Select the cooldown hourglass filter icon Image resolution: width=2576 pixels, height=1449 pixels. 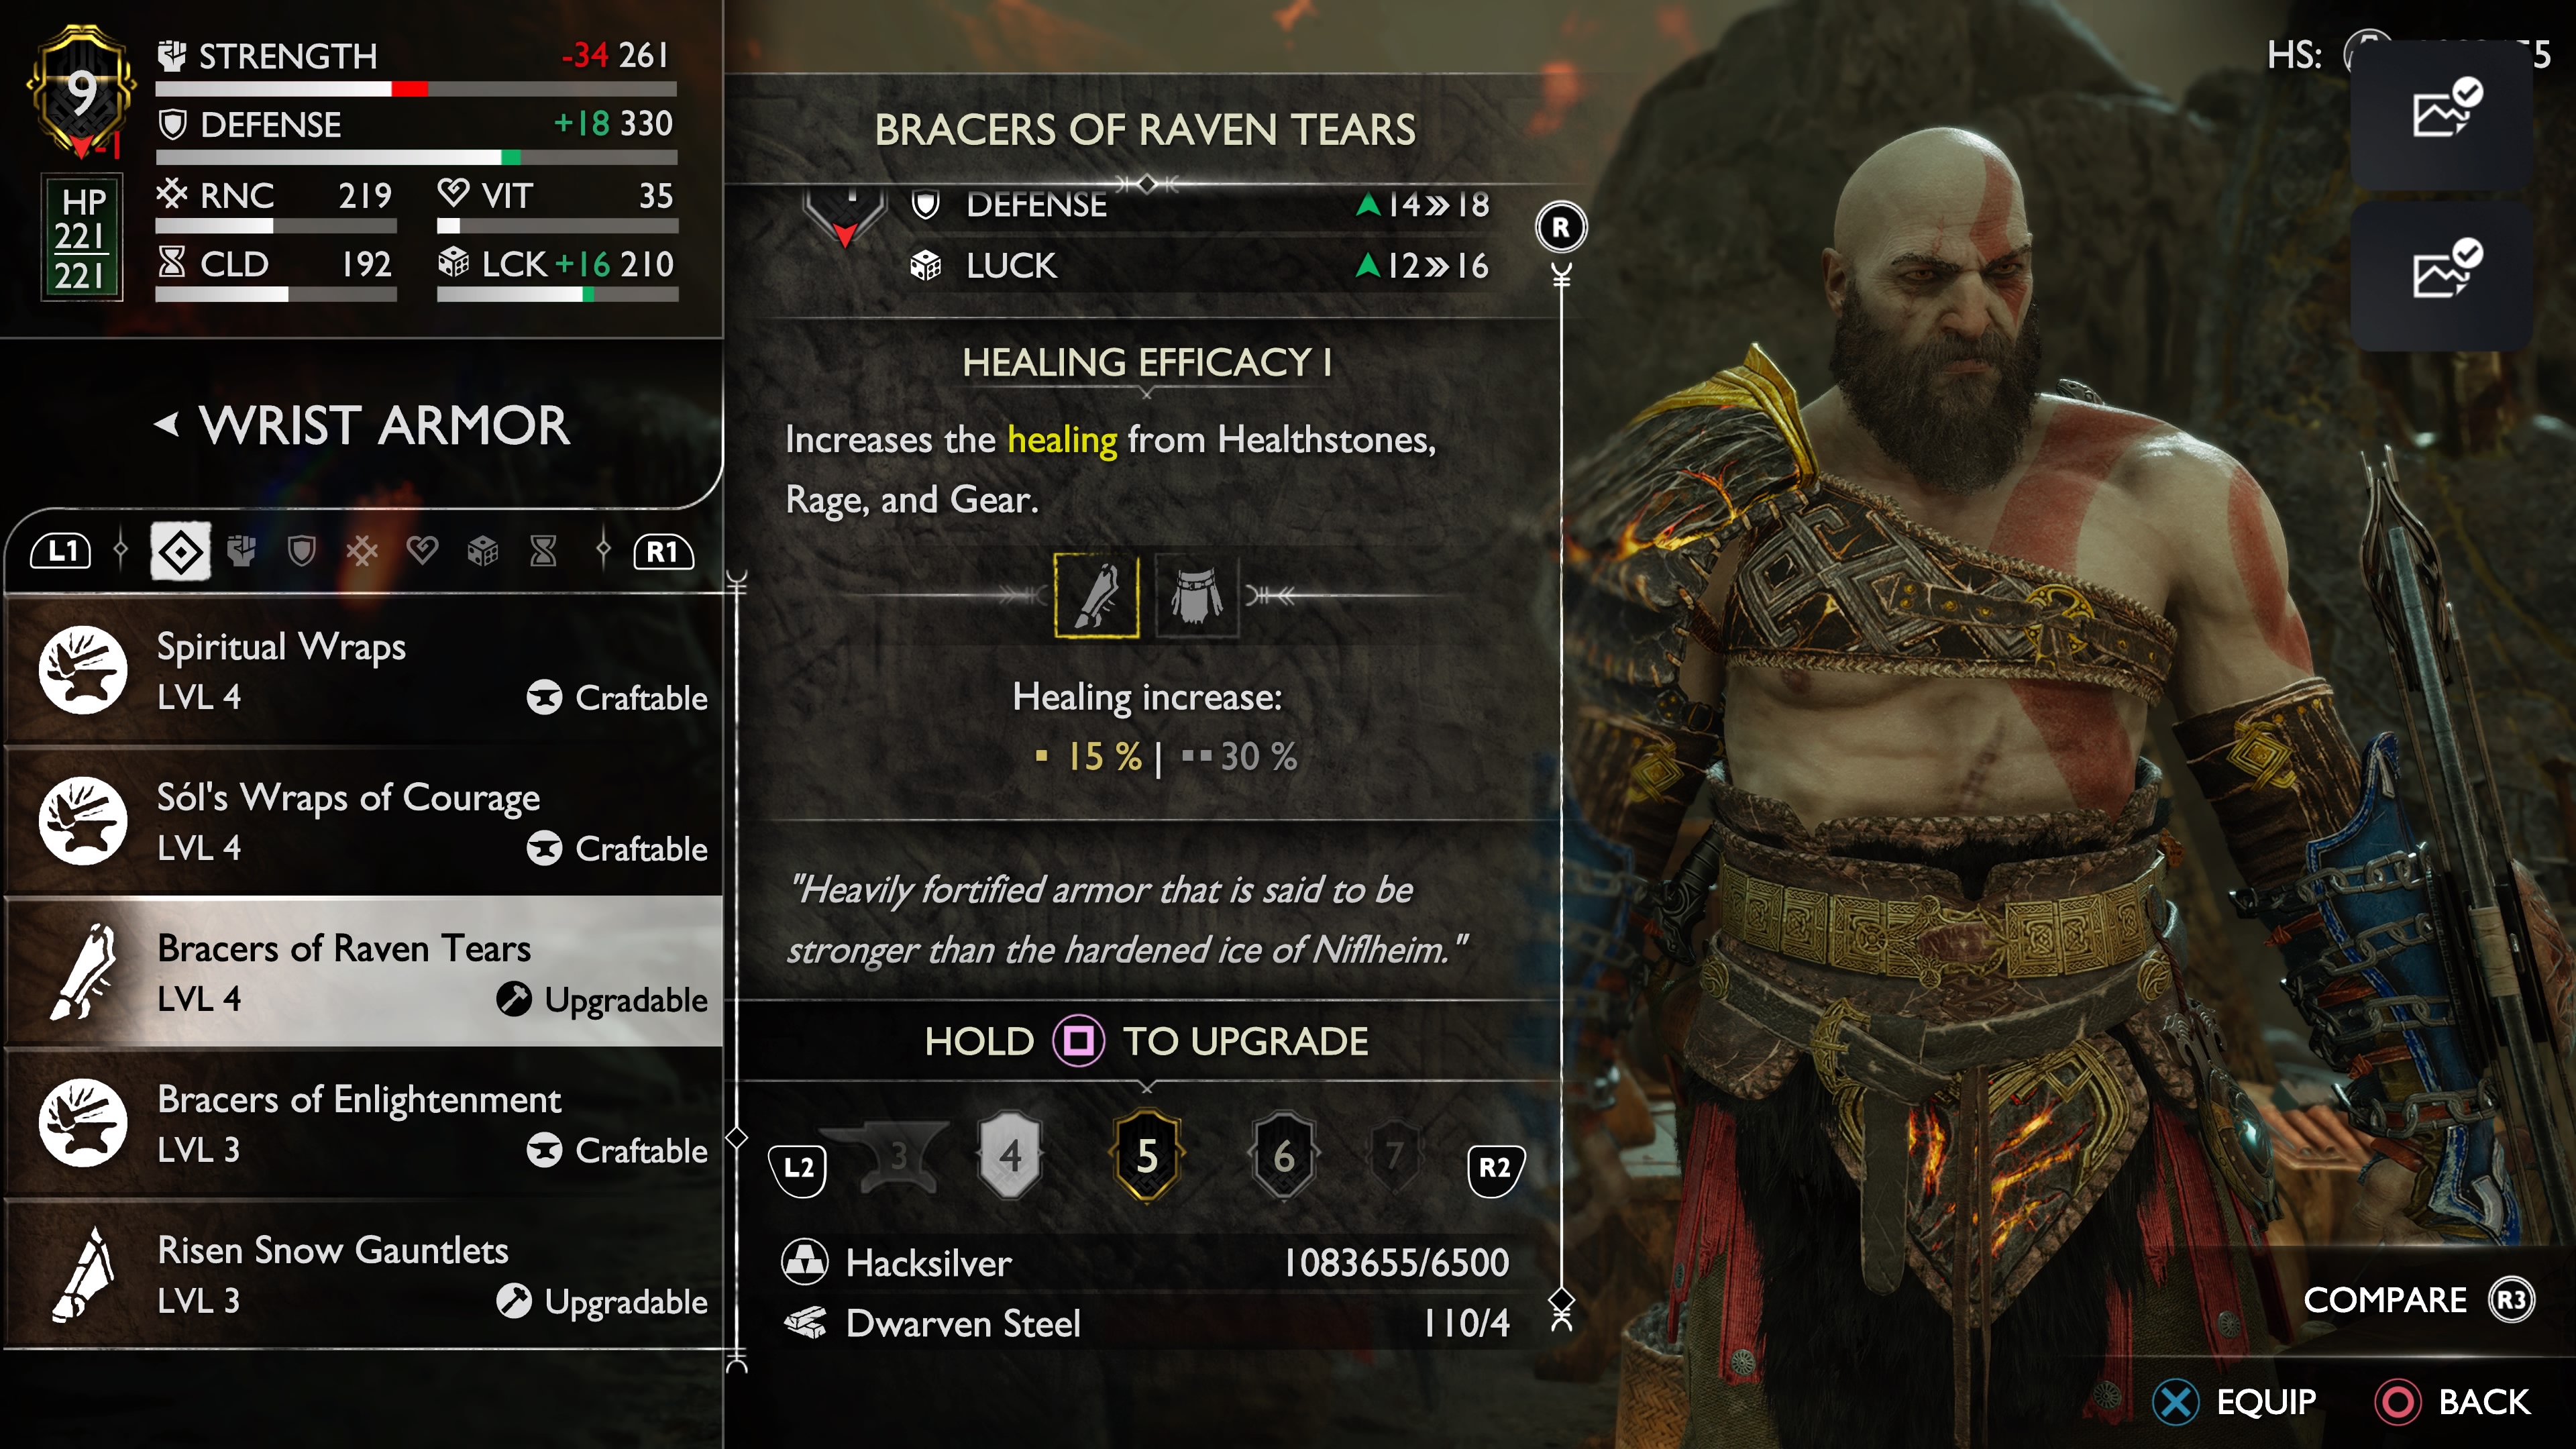tap(543, 551)
